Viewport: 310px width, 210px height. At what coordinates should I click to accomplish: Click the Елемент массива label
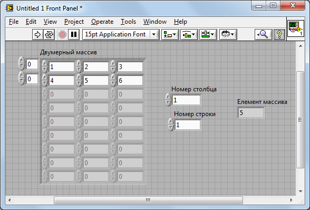pyautogui.click(x=262, y=102)
